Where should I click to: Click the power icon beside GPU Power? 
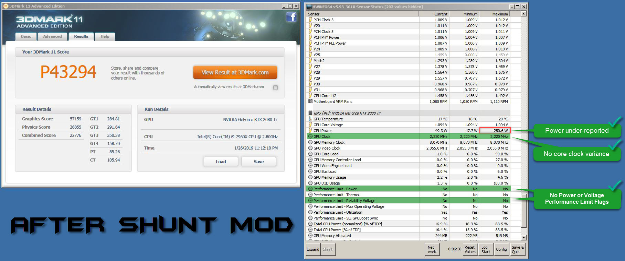tap(310, 131)
